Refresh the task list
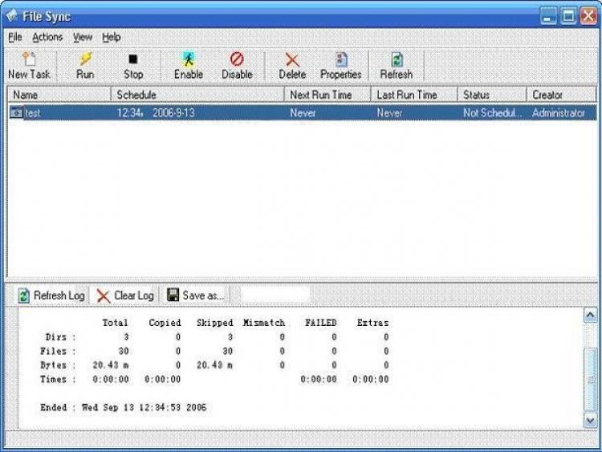This screenshot has width=602, height=452. [397, 66]
